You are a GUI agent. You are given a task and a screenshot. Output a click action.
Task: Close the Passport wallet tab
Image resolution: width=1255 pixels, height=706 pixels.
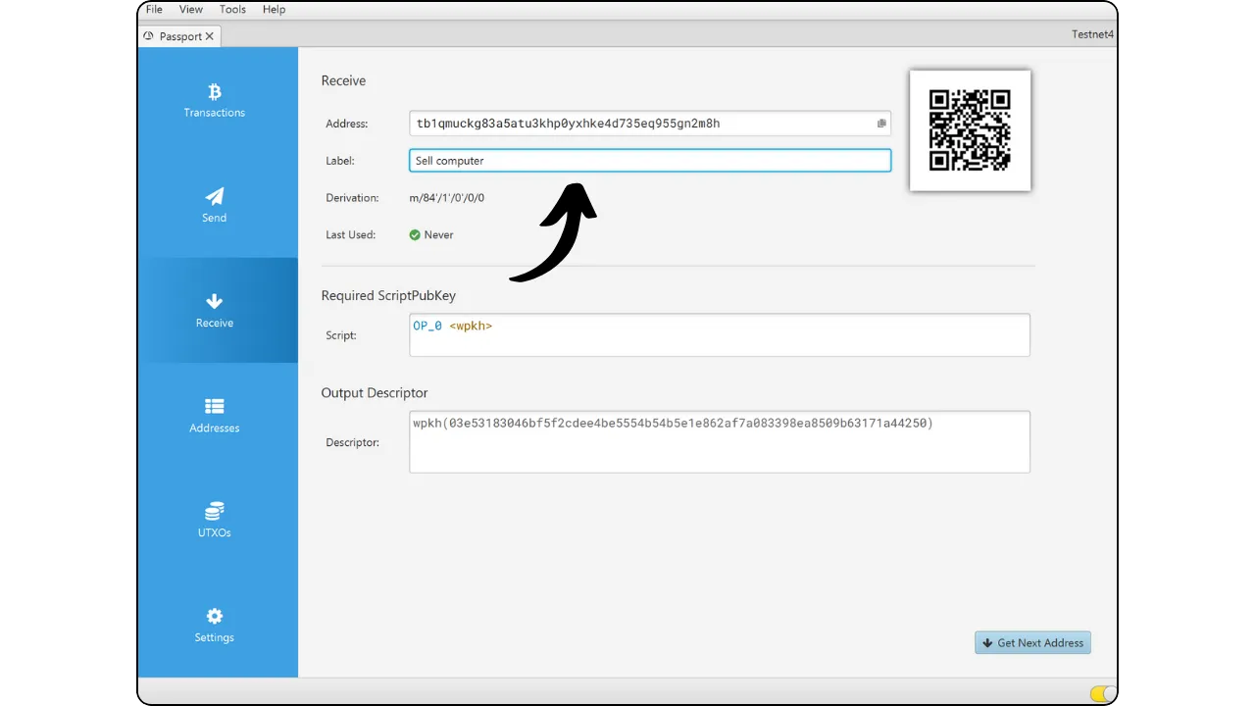point(209,36)
